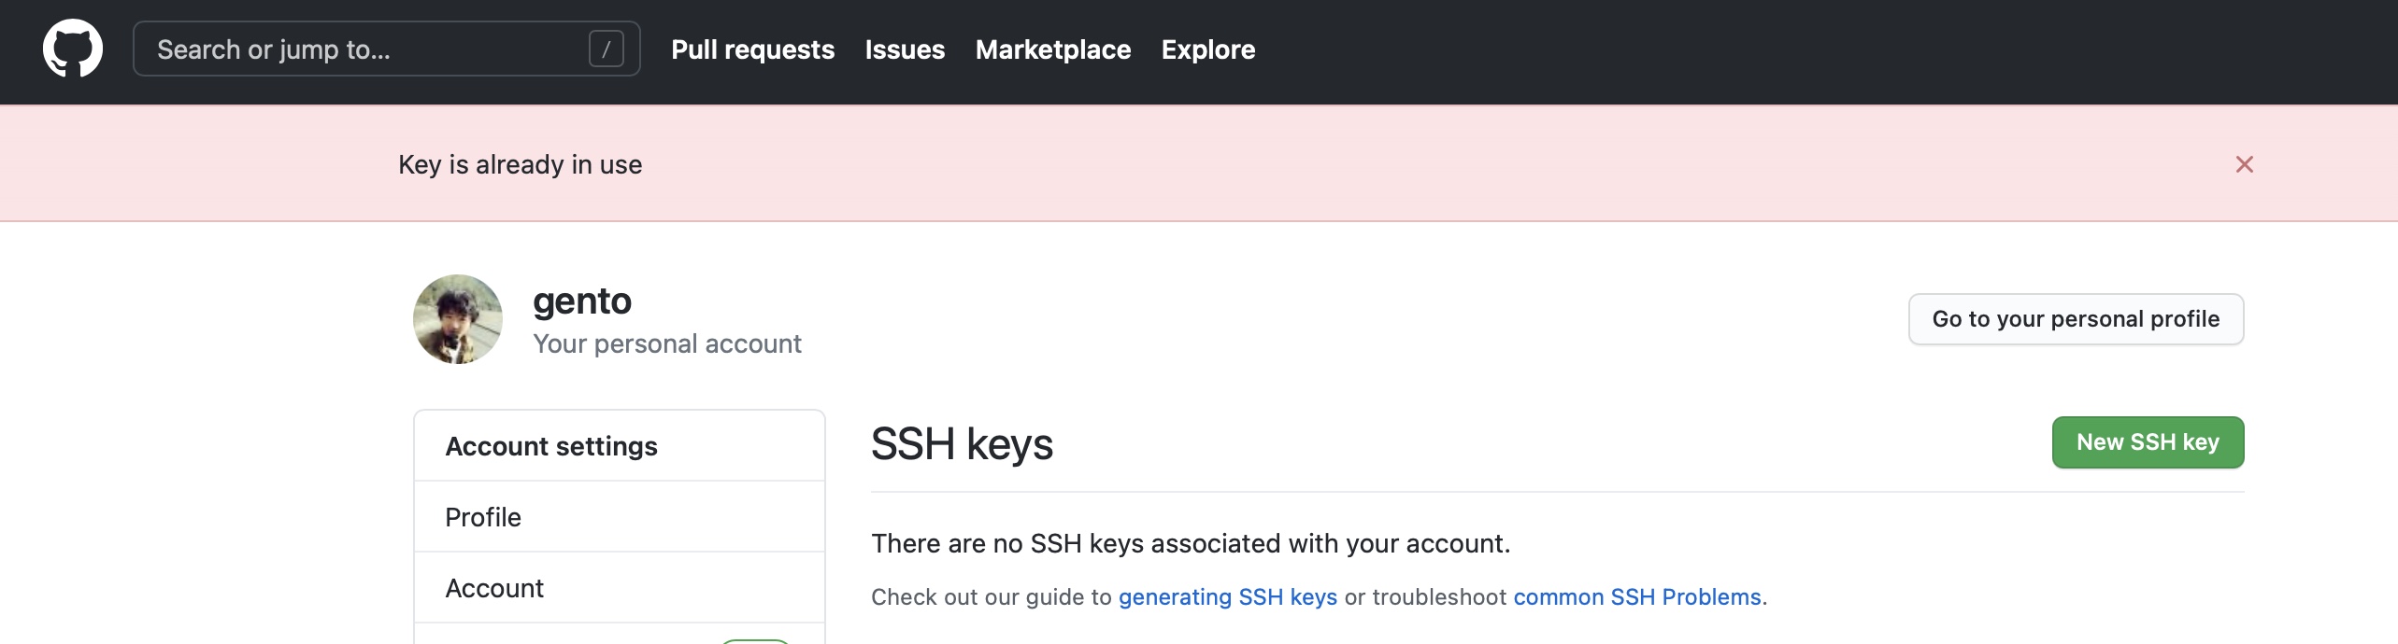Open the Marketplace nav item
Viewport: 2398px width, 644px height.
tap(1052, 49)
